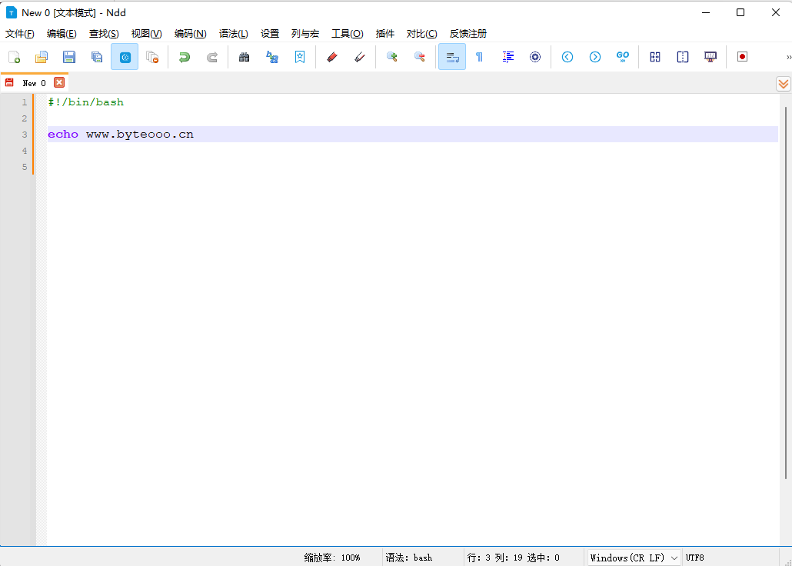Go back with left circled arrow
Image resolution: width=792 pixels, height=566 pixels.
pos(567,57)
